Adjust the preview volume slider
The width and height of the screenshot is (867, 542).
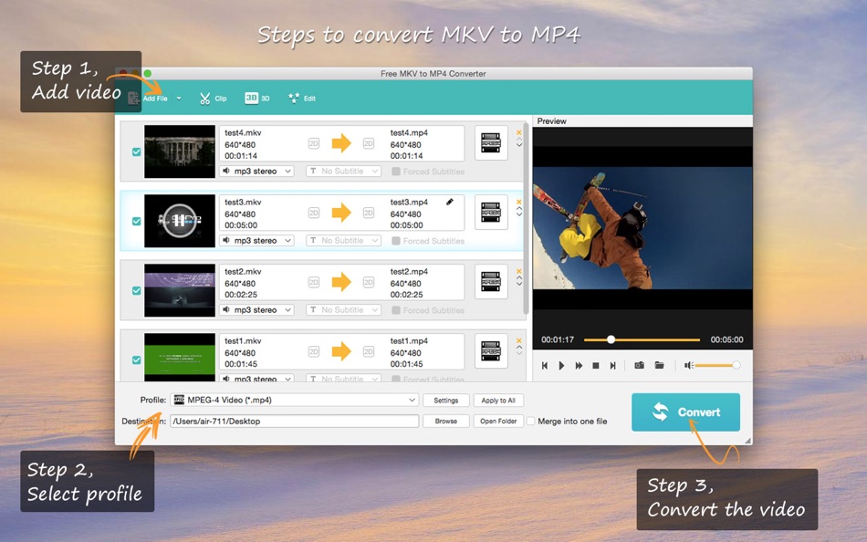point(717,365)
